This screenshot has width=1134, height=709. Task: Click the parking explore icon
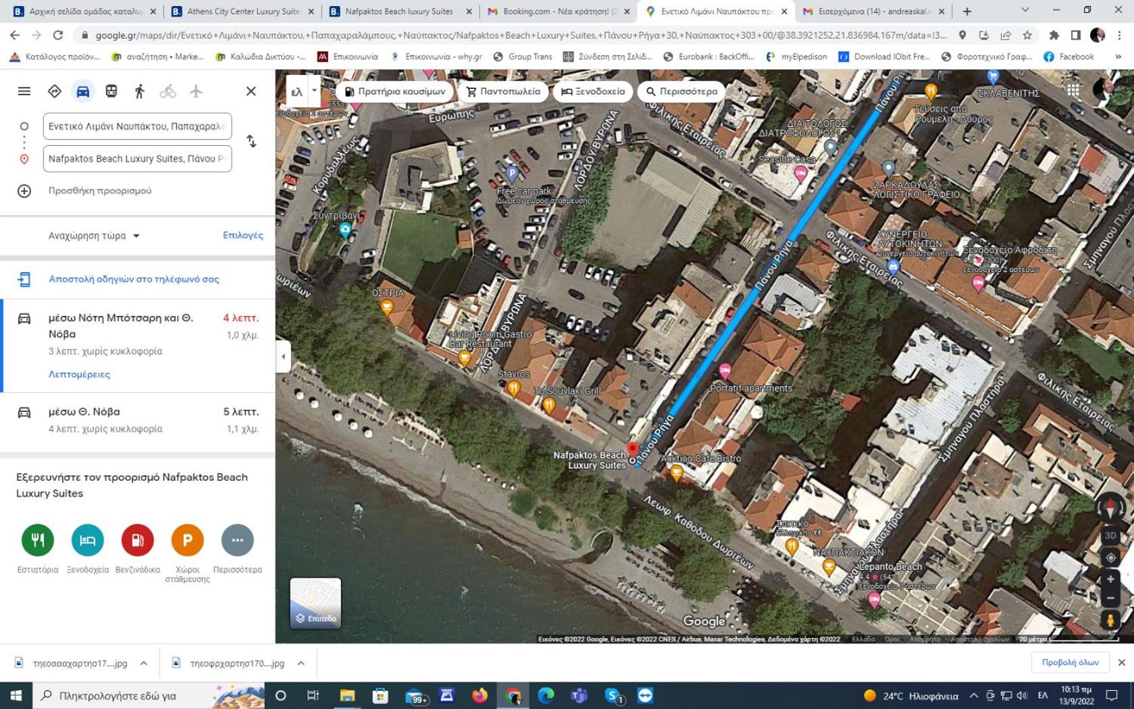coord(187,540)
